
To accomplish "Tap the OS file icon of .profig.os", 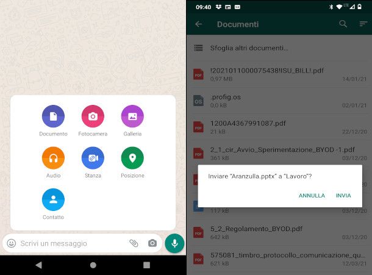I will point(198,101).
